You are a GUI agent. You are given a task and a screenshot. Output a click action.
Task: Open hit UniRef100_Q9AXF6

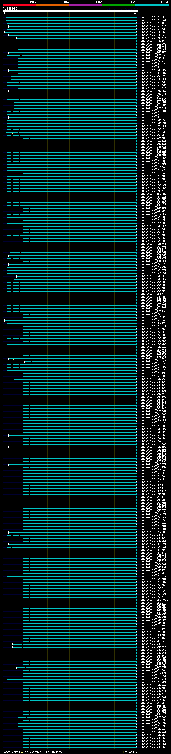coord(153,23)
